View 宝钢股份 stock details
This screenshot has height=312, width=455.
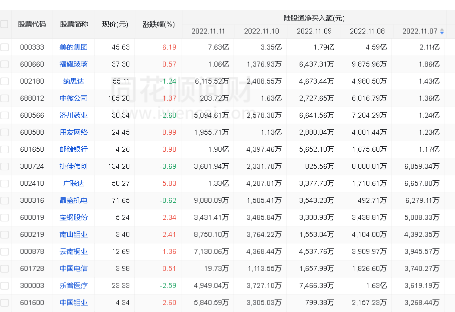point(74,217)
